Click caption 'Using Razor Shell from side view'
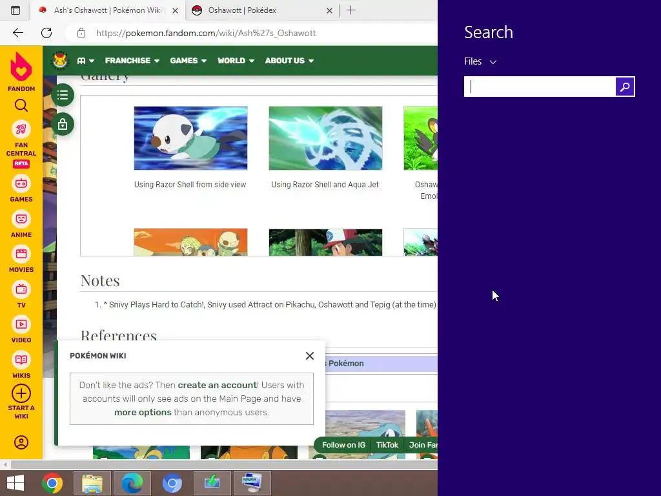The width and height of the screenshot is (661, 496). tap(190, 185)
